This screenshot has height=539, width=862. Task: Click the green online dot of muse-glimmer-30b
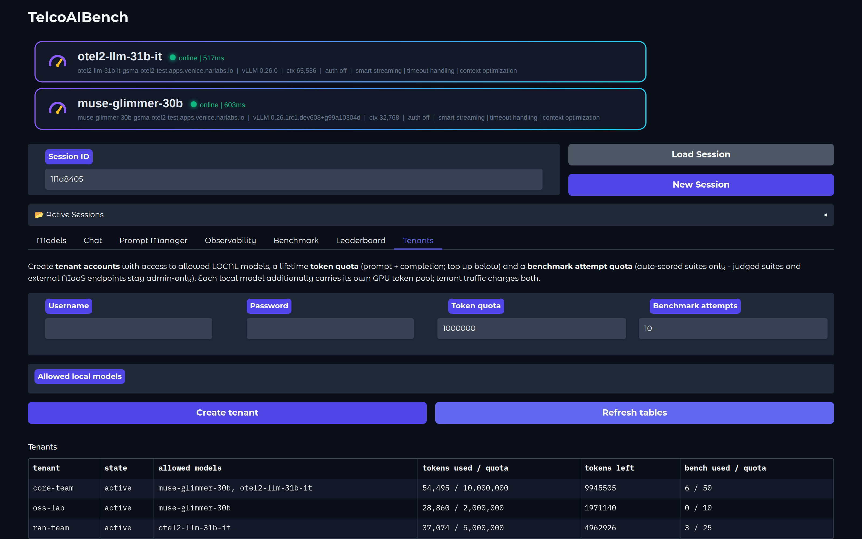pyautogui.click(x=194, y=105)
